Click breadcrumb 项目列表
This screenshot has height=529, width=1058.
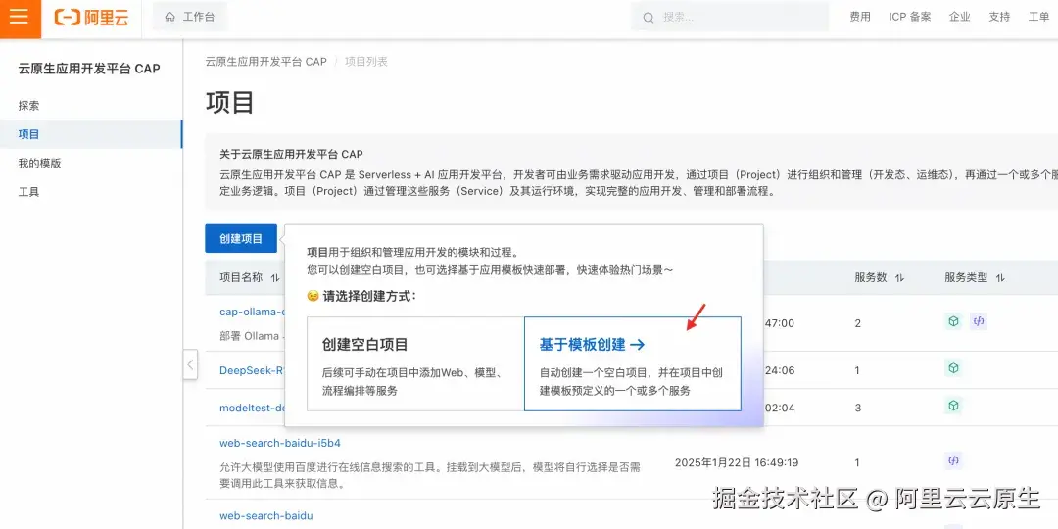(366, 62)
